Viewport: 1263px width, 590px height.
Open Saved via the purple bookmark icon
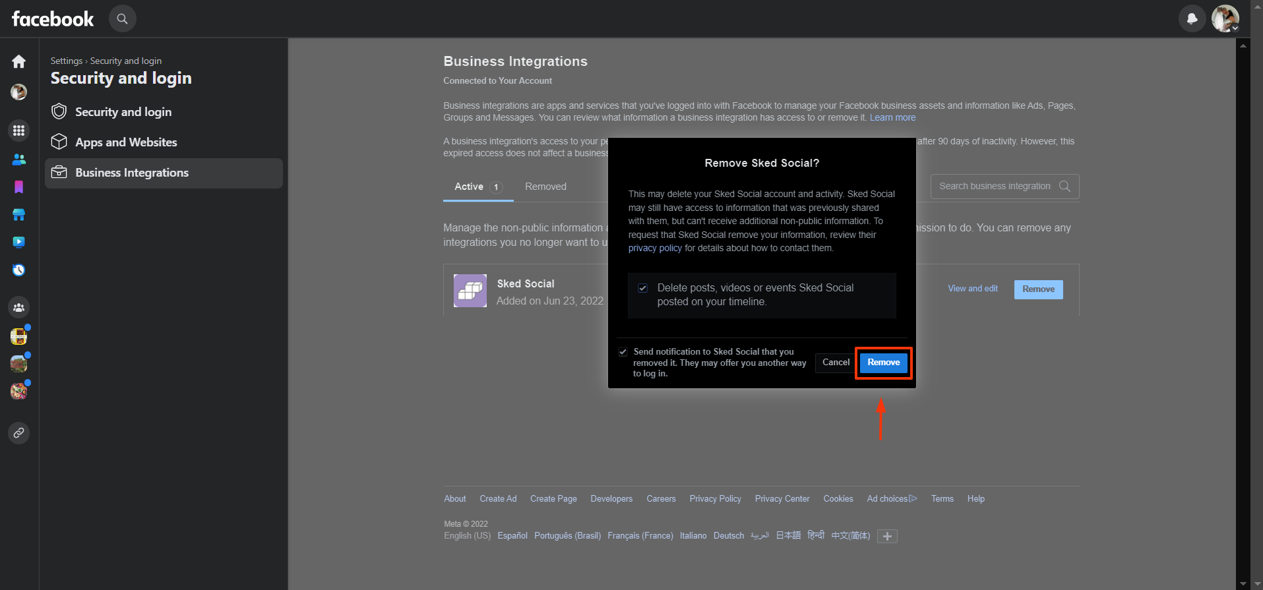point(19,187)
